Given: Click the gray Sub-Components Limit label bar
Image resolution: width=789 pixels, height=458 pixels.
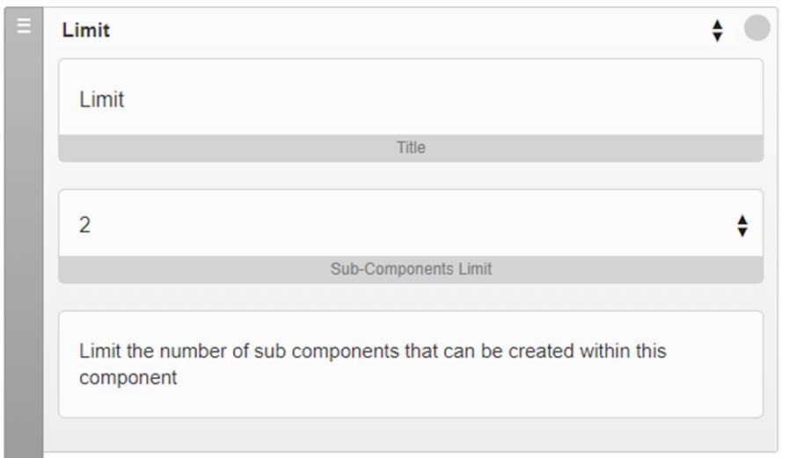Looking at the screenshot, I should coord(411,269).
